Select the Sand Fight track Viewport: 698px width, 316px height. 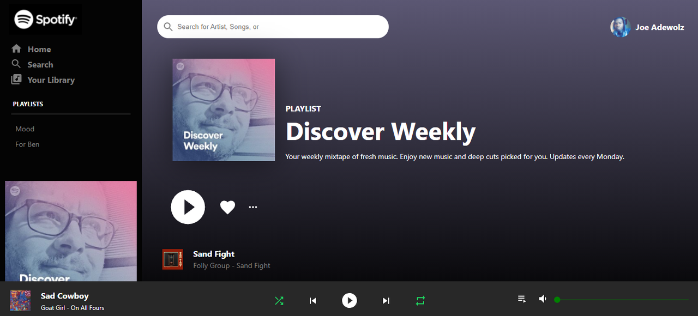[214, 254]
